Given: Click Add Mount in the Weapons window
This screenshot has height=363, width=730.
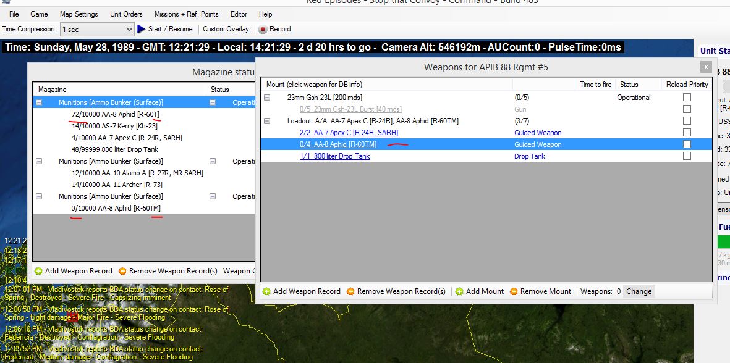Looking at the screenshot, I should [x=480, y=291].
